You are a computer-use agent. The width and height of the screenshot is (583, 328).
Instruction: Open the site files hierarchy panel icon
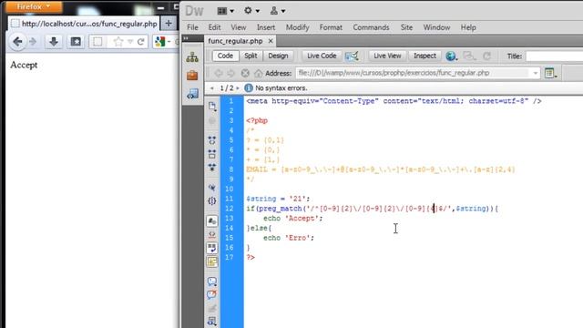click(x=192, y=57)
